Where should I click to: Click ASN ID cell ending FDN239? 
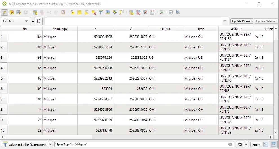point(236,68)
